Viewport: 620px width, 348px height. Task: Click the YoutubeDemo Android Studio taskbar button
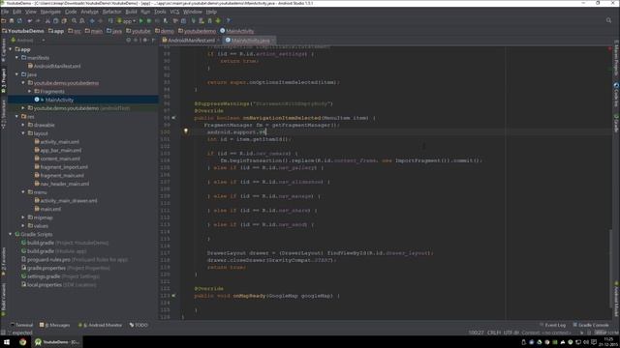(57, 342)
